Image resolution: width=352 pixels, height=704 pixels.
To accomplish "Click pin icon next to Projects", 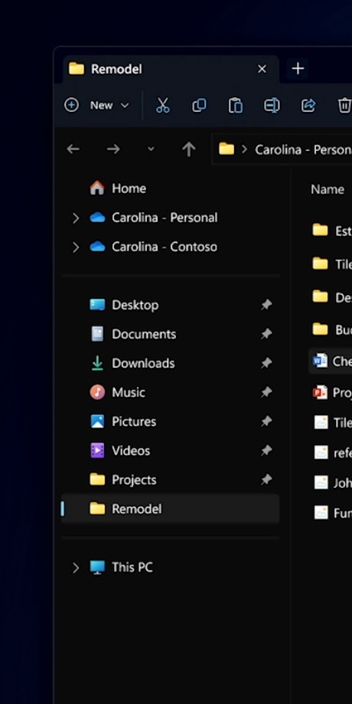I will (x=267, y=480).
